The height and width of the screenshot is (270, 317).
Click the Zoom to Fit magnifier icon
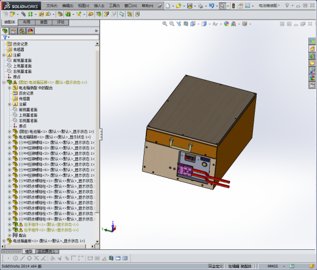click(165, 24)
